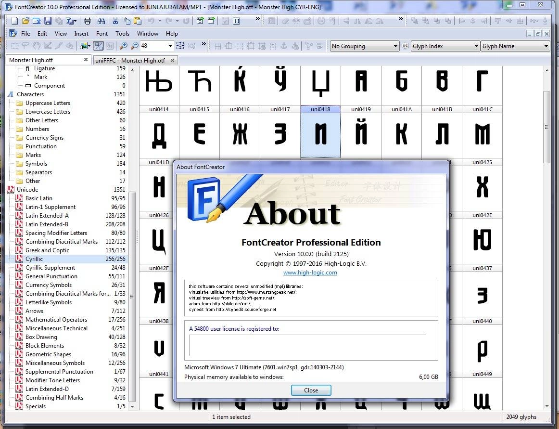Screen dimensions: 559x429
Task: Click the Paste clipboard icon
Action: pyautogui.click(x=137, y=21)
